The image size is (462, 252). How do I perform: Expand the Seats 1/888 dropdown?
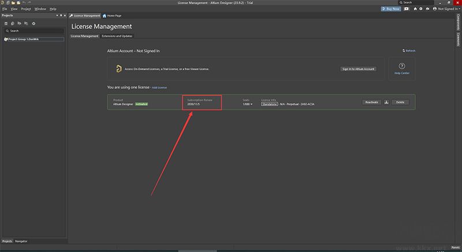248,104
